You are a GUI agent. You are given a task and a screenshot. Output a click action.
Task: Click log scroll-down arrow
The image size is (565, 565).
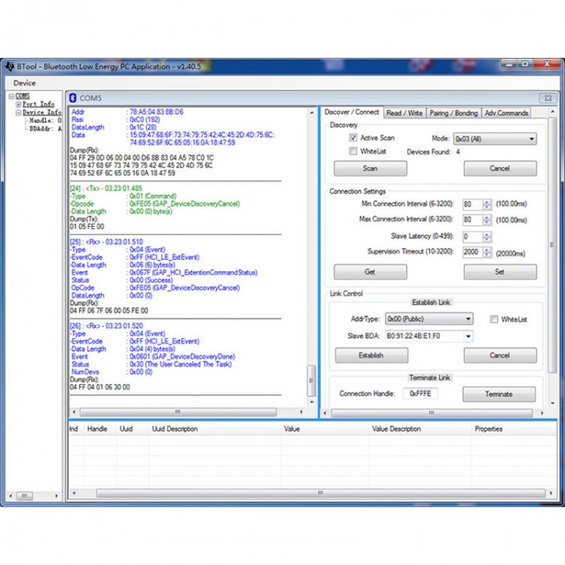click(312, 402)
